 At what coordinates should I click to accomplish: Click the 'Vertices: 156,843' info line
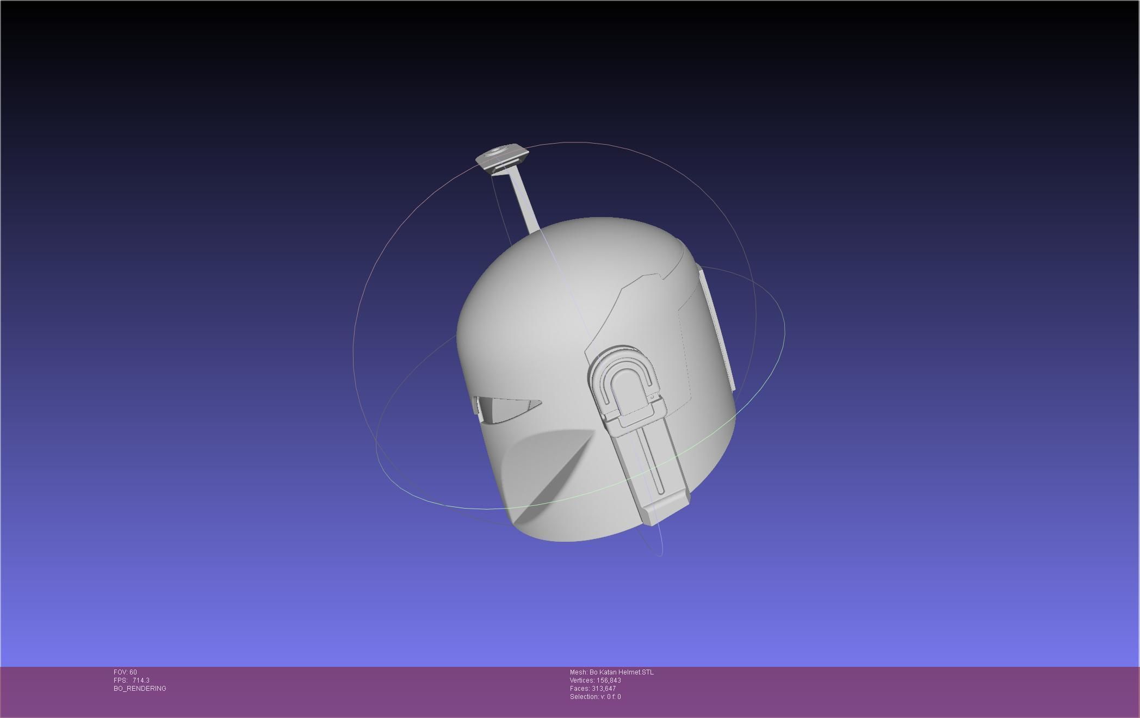point(596,680)
